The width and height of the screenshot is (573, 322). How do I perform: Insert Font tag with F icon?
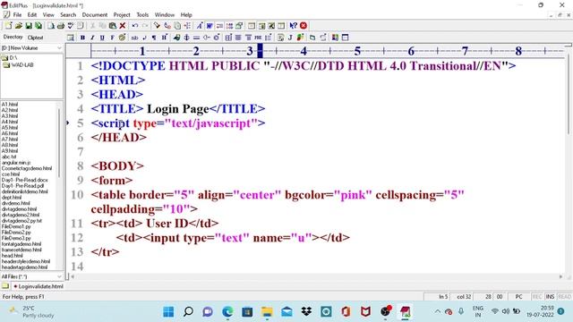click(112, 38)
